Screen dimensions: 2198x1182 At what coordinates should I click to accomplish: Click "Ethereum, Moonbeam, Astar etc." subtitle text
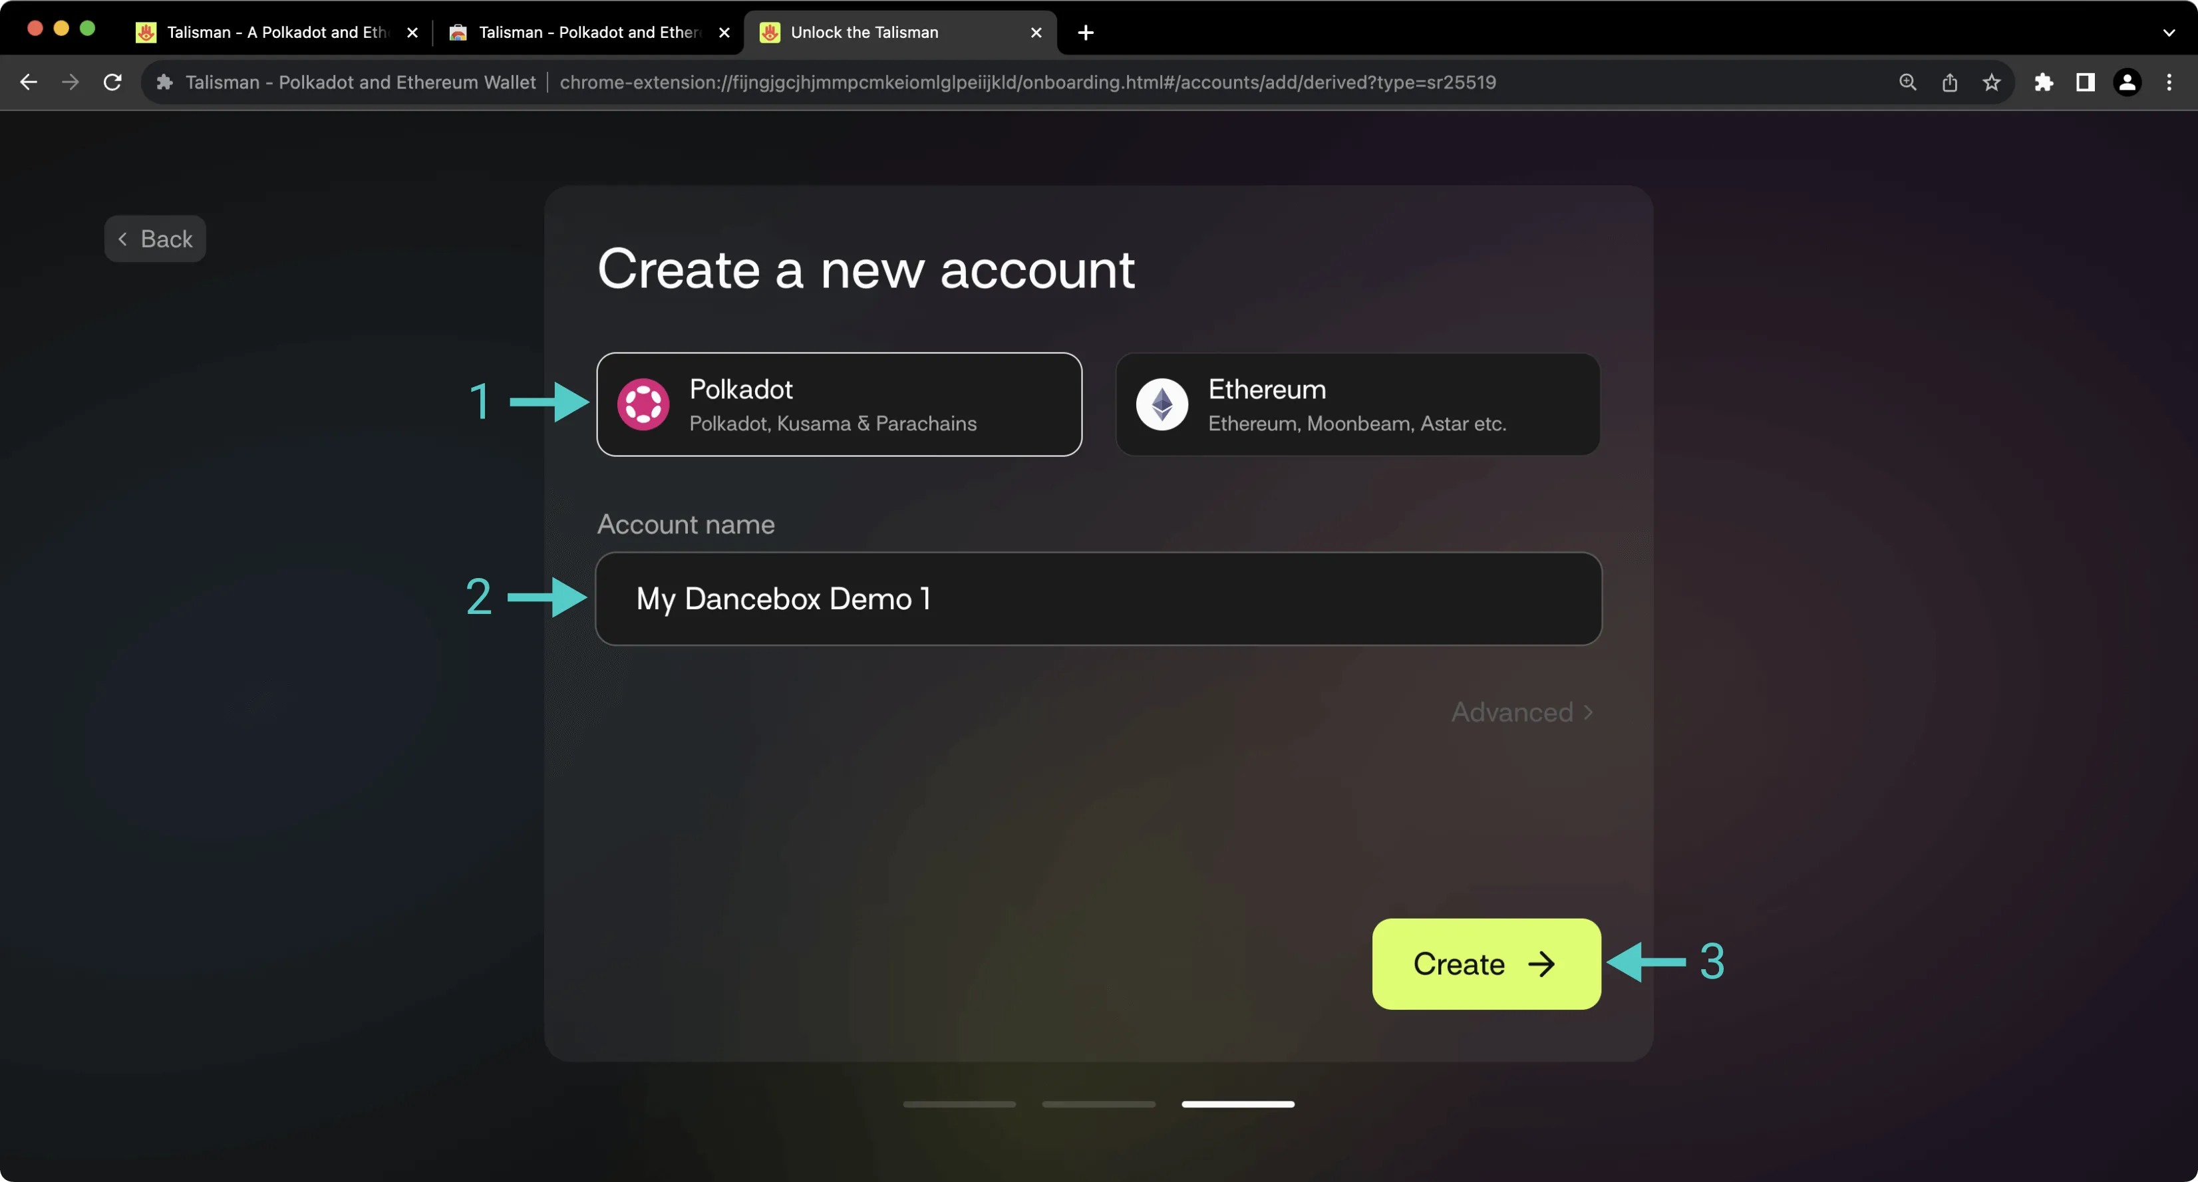point(1356,423)
